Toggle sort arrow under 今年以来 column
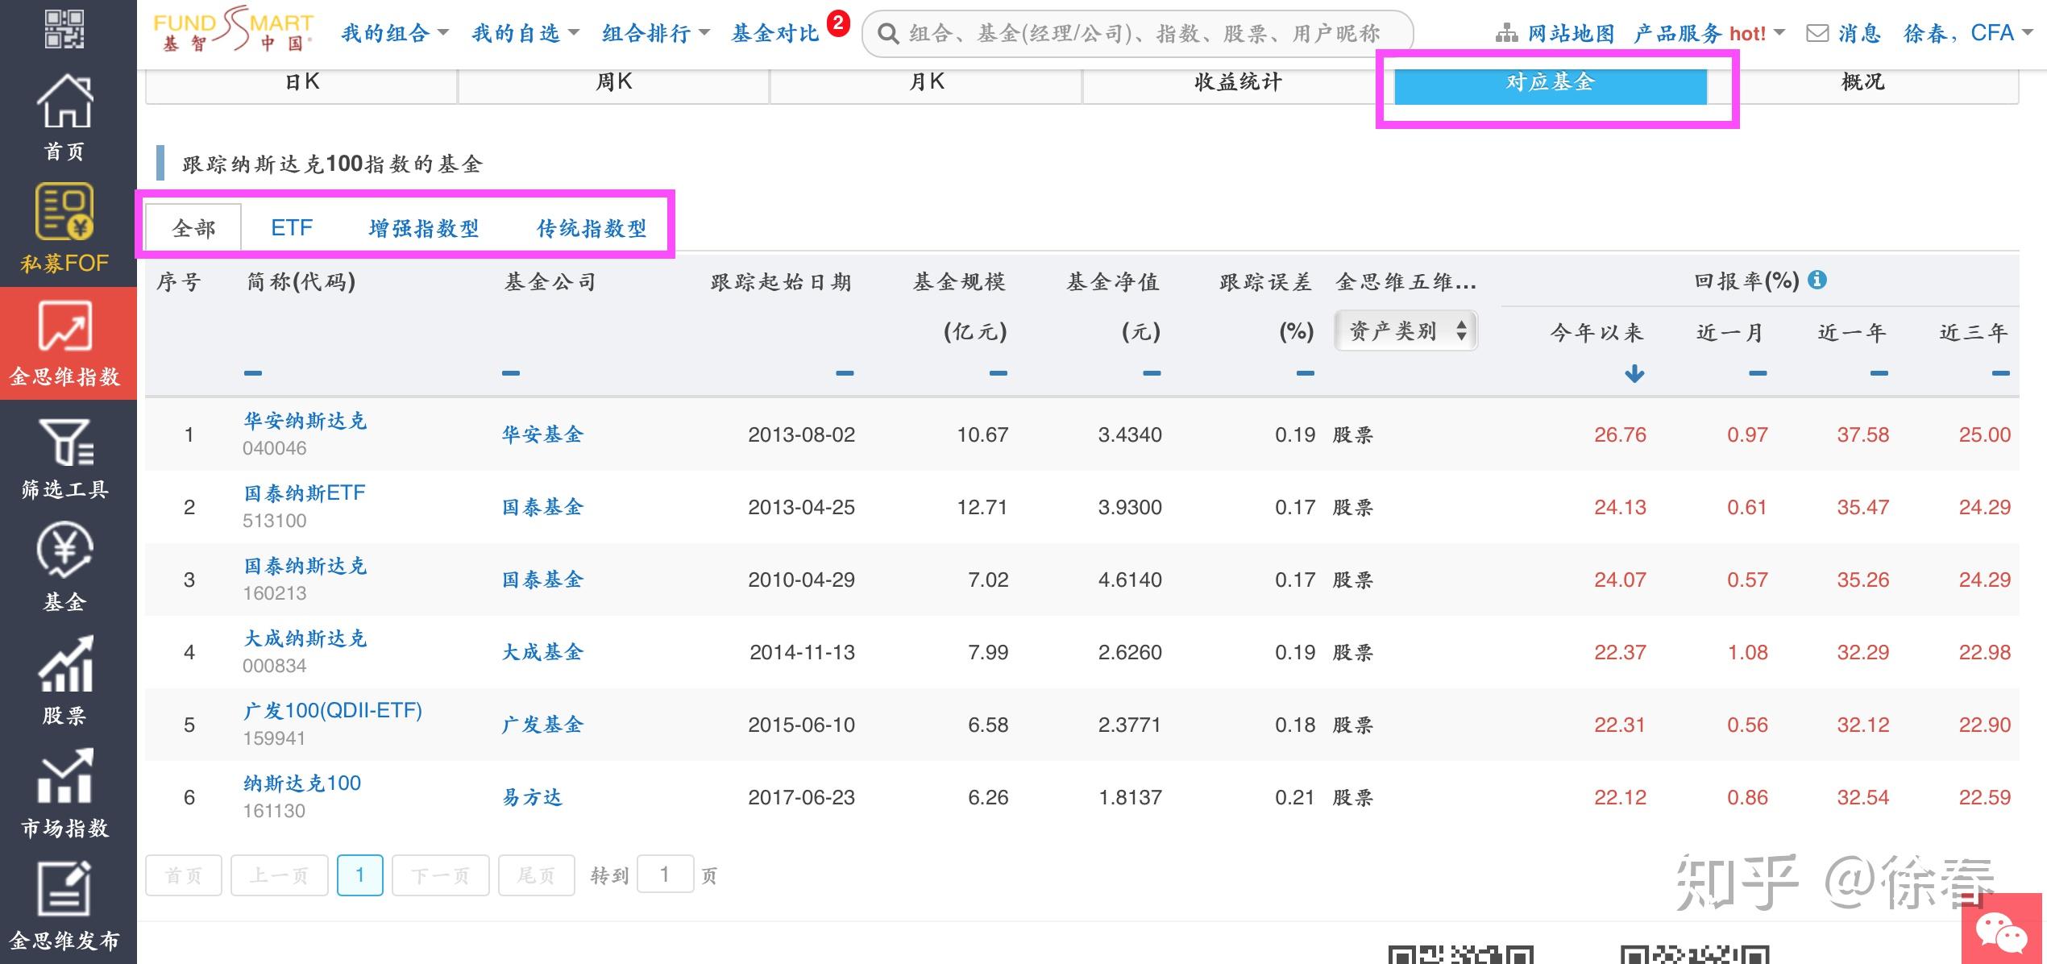2047x964 pixels. coord(1634,373)
